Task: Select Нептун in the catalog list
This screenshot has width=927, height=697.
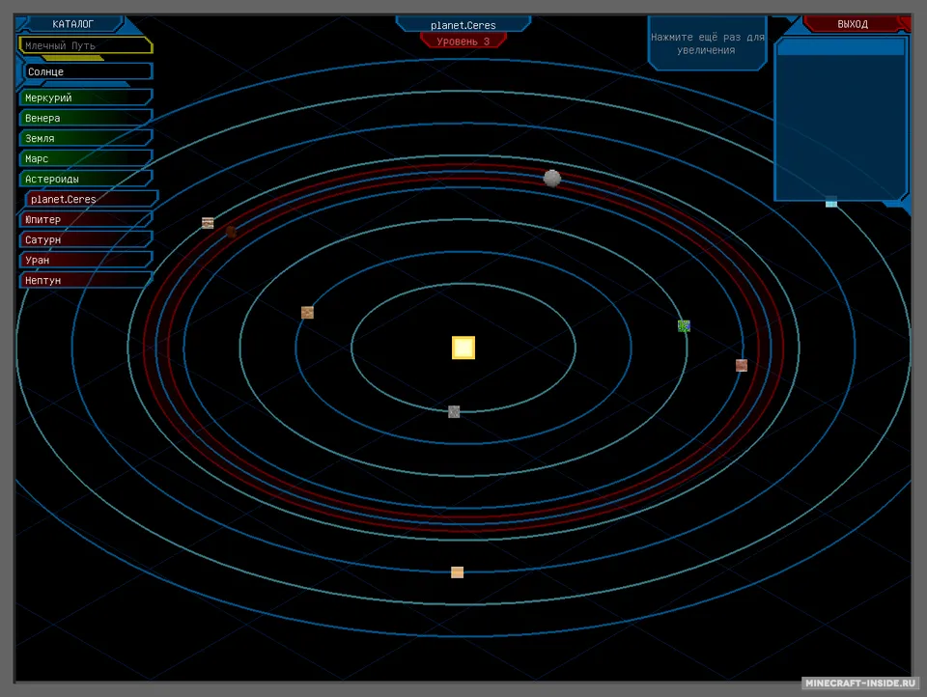Action: coord(86,280)
